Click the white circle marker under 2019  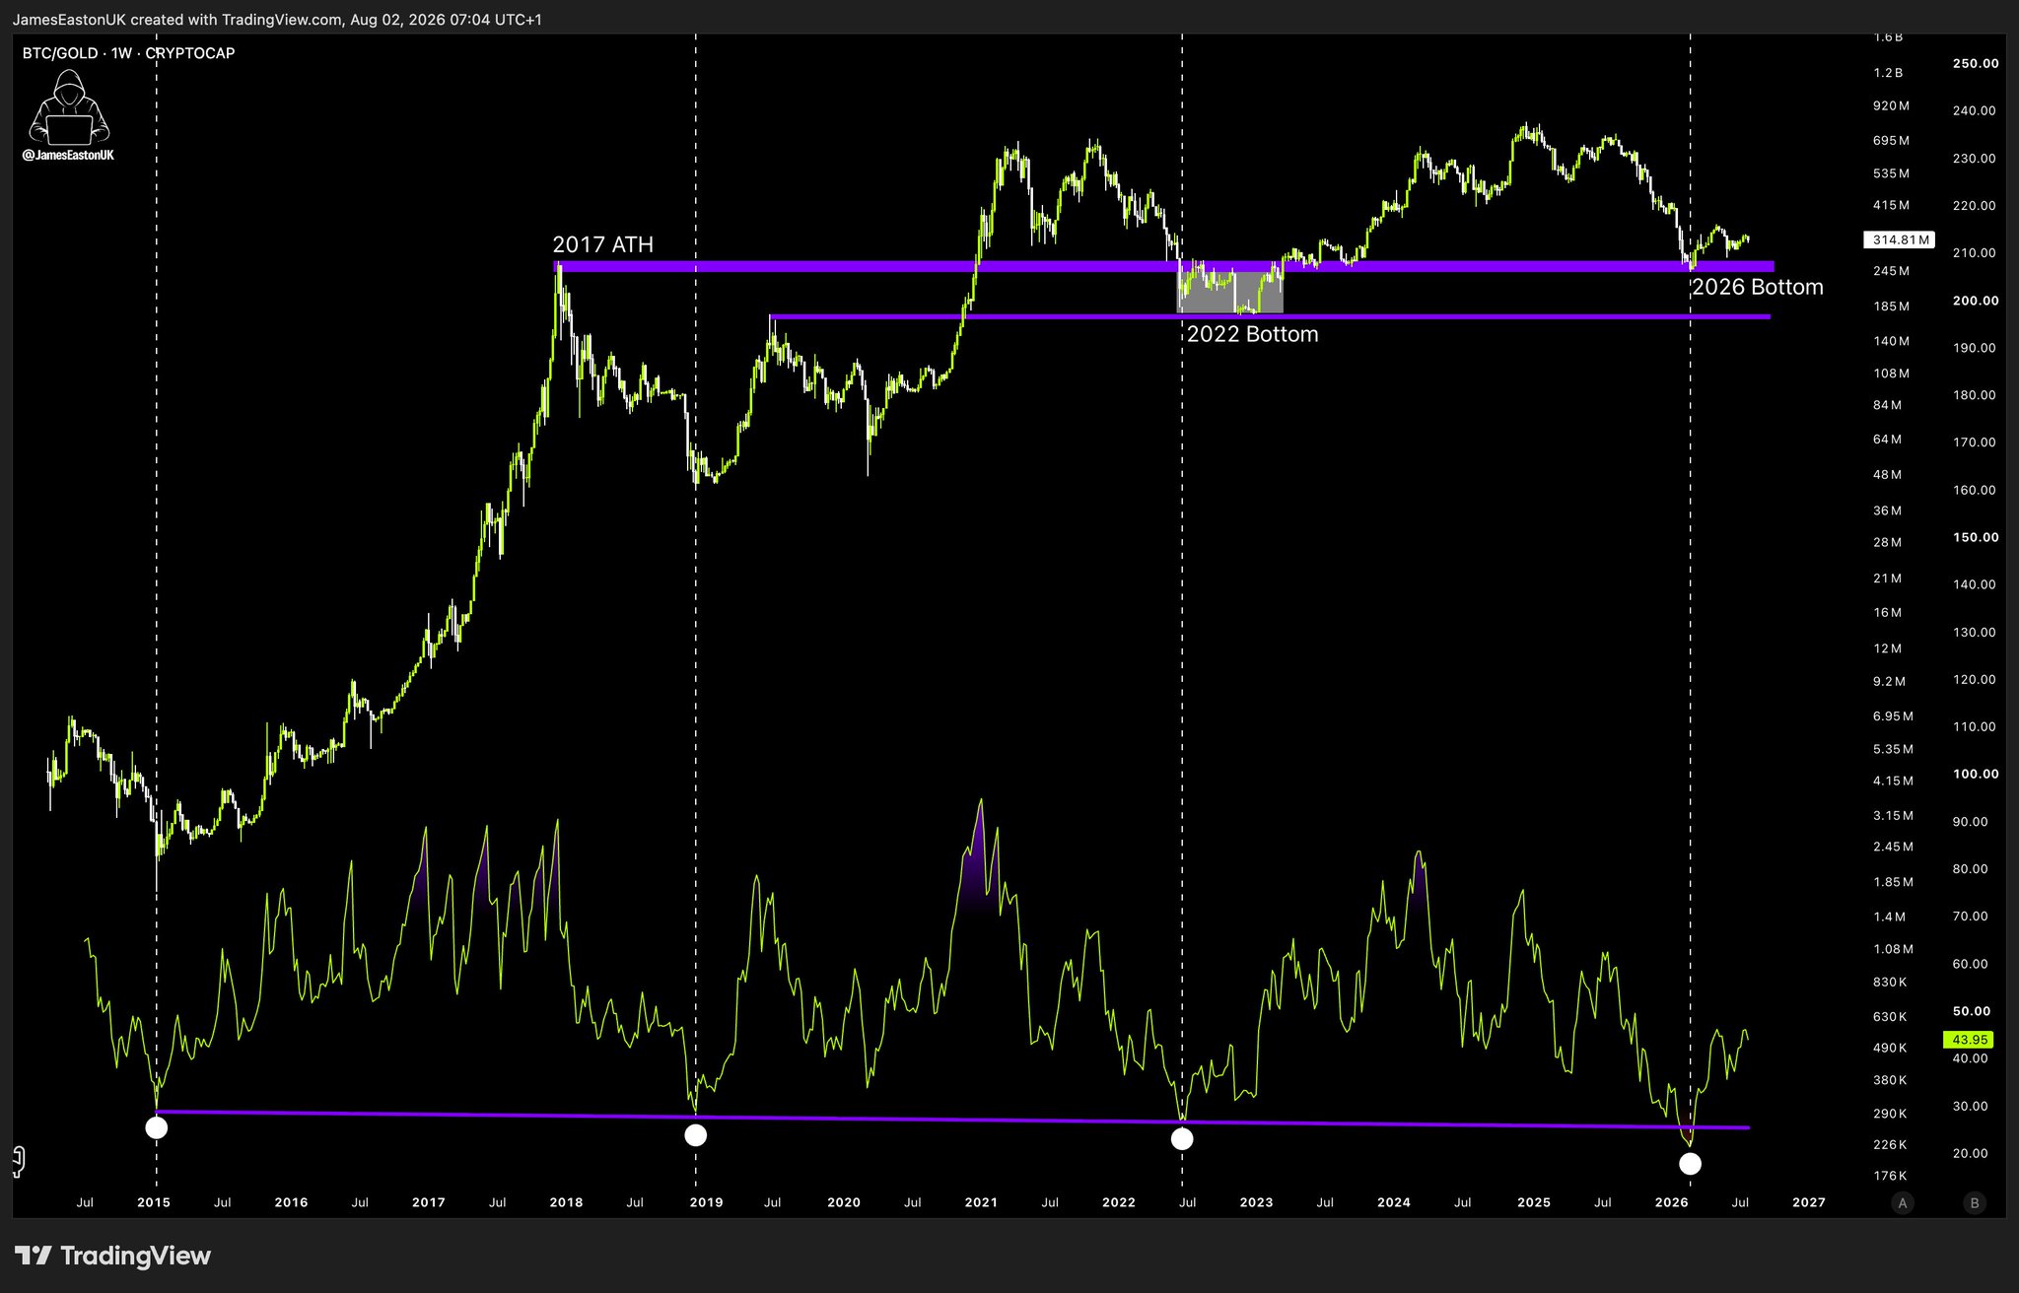coord(695,1135)
